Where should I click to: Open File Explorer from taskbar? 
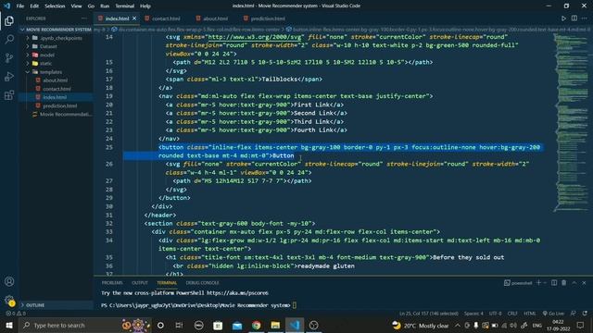(275, 325)
